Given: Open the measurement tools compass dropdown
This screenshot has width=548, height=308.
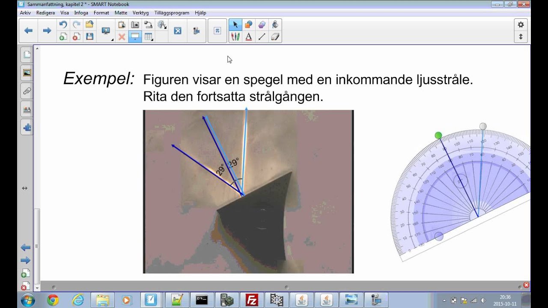Looking at the screenshot, I should coord(162,24).
